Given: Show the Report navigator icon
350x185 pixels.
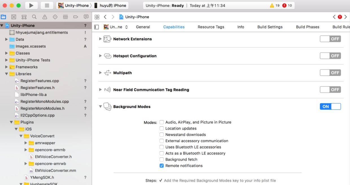Looking at the screenshot, I should tap(86, 17).
